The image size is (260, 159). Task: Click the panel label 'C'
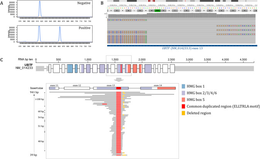[2, 60]
